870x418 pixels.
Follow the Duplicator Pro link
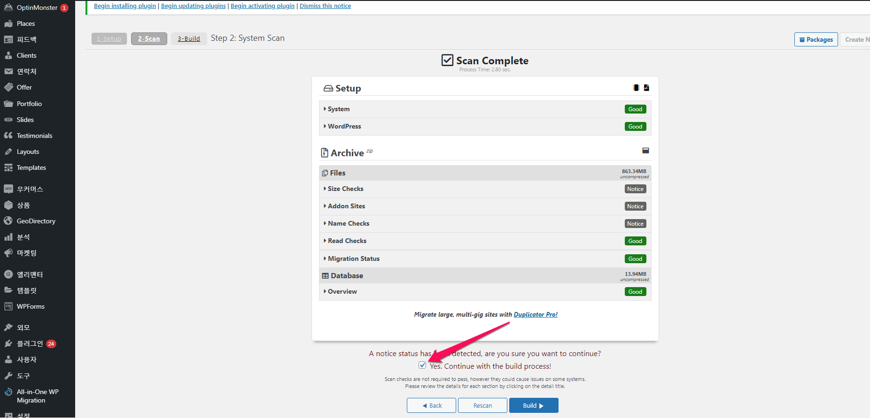point(536,314)
